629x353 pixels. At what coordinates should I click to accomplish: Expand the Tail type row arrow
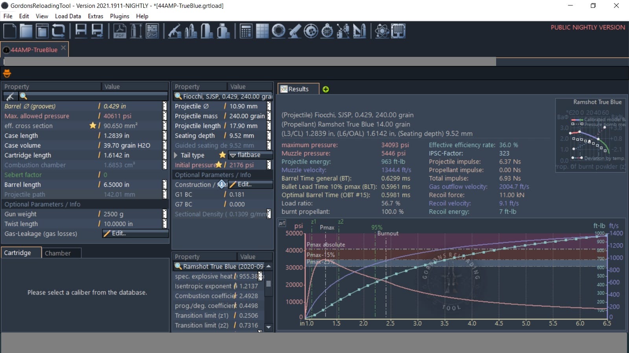[176, 155]
